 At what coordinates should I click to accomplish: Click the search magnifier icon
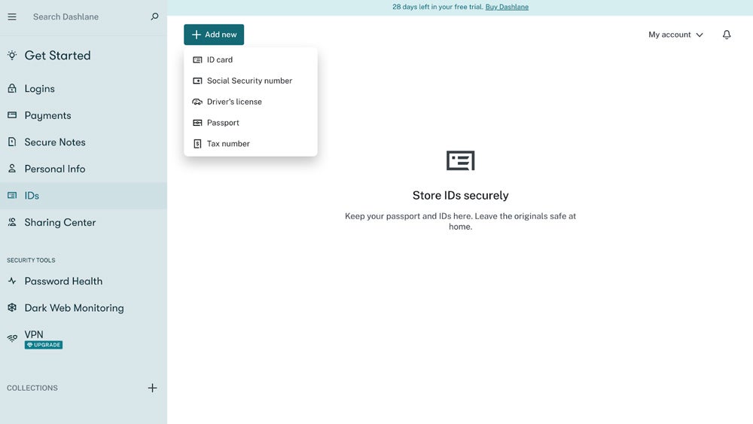point(155,17)
